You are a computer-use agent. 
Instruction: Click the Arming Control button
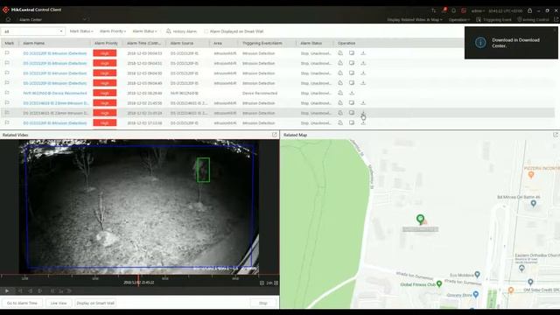(533, 19)
